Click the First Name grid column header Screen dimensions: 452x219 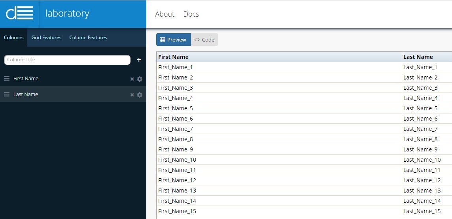(279, 57)
